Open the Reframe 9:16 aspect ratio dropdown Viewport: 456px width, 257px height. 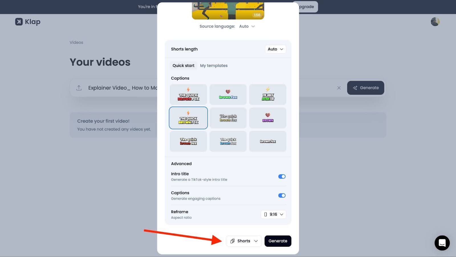[x=273, y=214]
